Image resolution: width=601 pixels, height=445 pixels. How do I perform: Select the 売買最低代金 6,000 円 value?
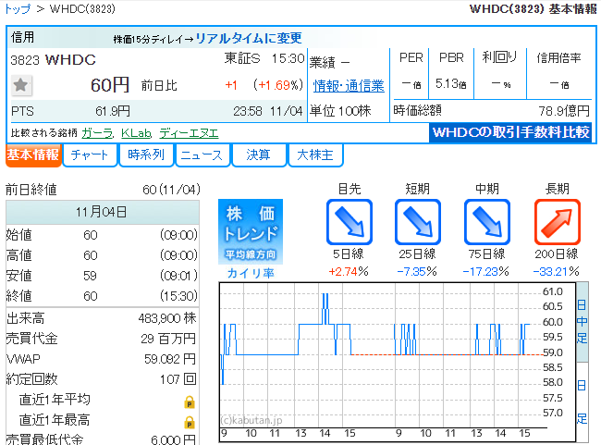[173, 439]
